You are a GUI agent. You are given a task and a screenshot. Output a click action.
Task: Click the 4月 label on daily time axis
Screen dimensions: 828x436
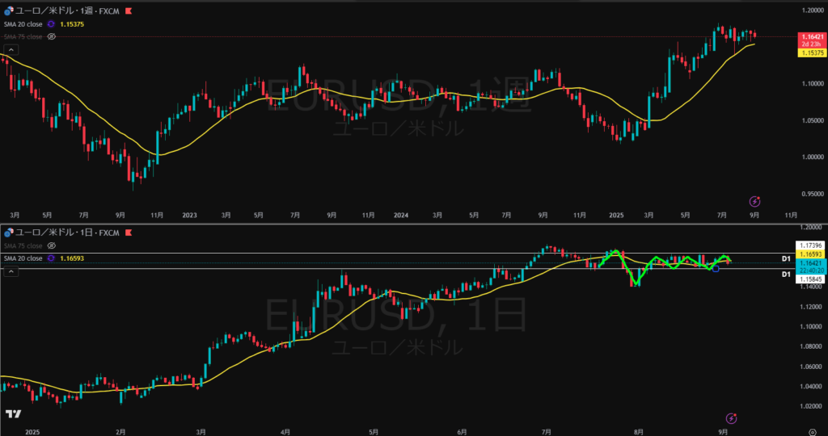(285, 432)
